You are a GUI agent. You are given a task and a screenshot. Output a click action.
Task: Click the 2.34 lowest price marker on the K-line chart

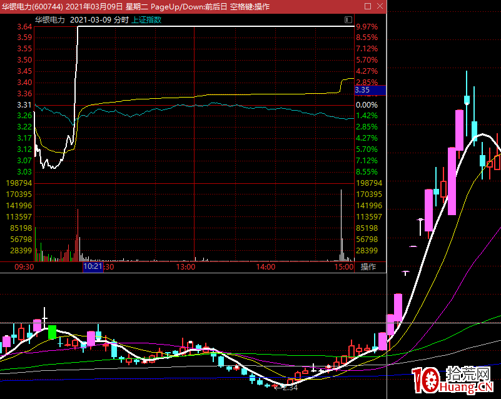(288, 388)
